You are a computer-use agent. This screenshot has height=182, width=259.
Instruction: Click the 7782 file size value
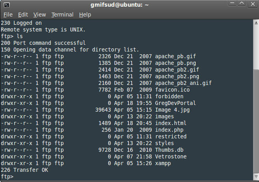coord(105,90)
